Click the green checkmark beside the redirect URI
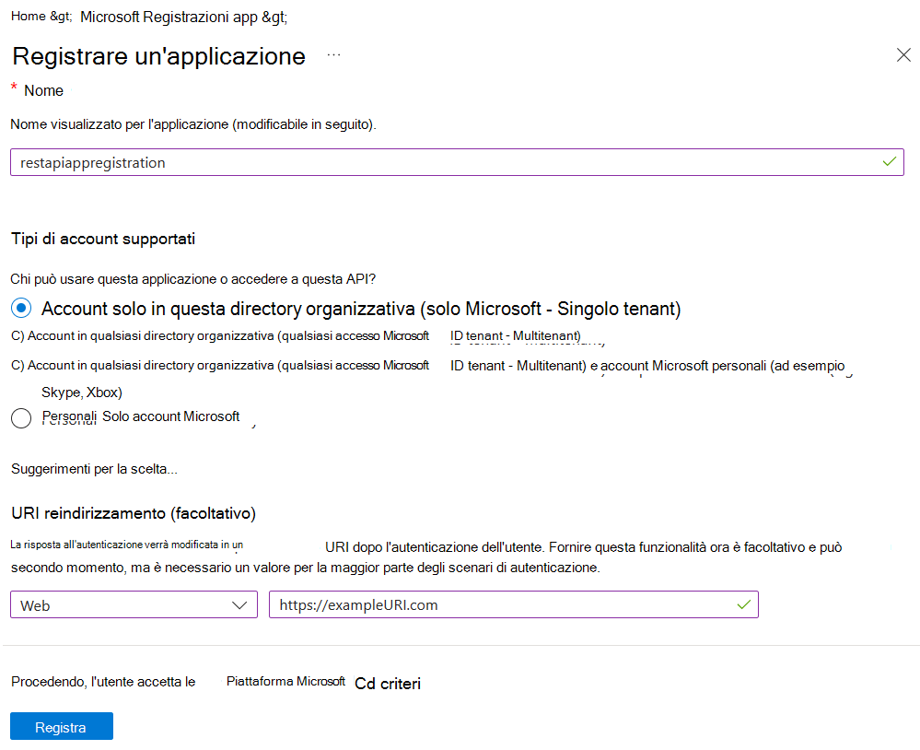Image resolution: width=920 pixels, height=750 pixels. [745, 604]
